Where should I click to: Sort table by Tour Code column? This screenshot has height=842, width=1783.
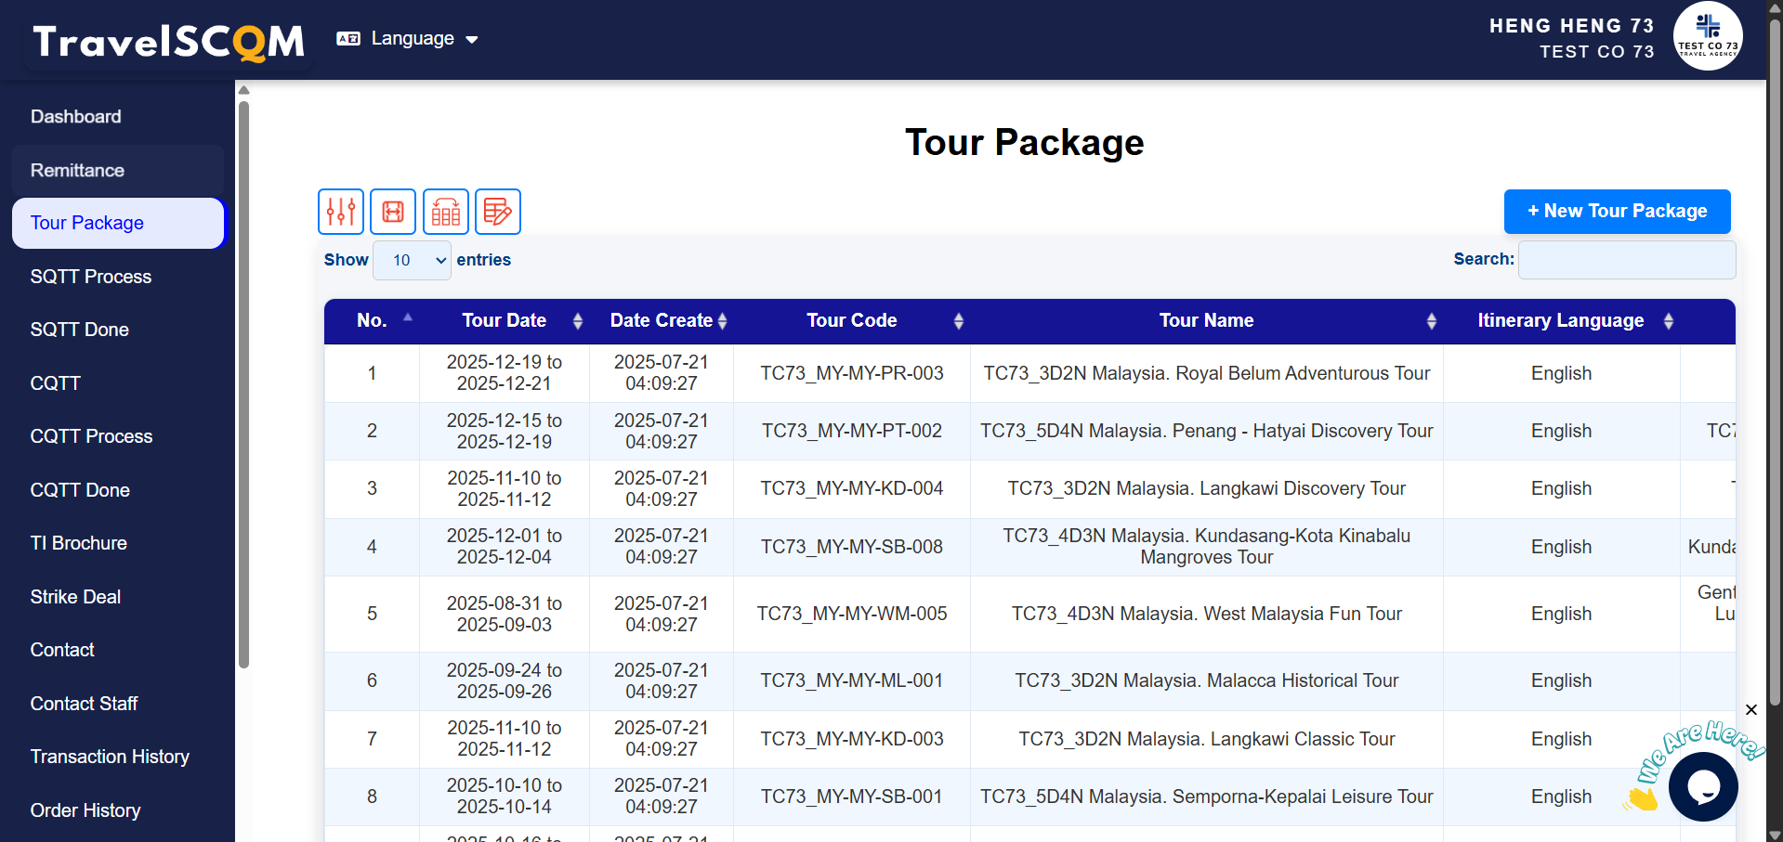(851, 320)
